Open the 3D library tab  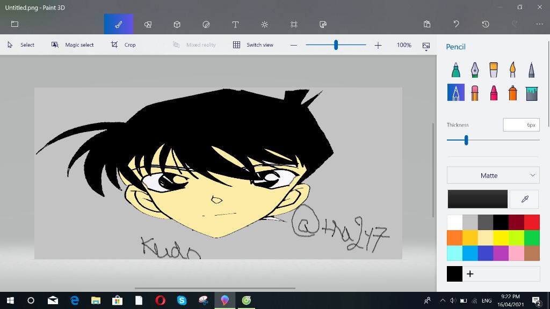(323, 24)
